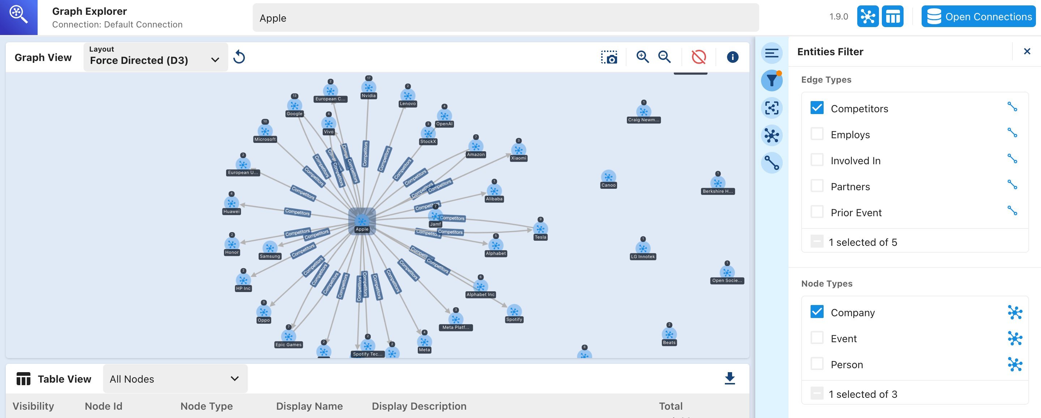Select the Tesla node in the graph
1041x418 pixels.
540,229
